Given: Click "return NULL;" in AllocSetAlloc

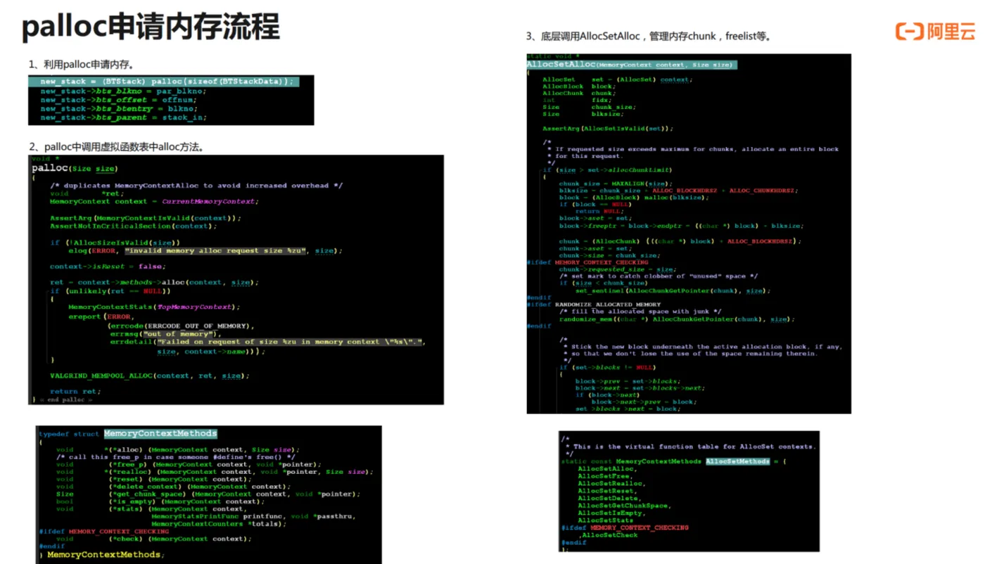Looking at the screenshot, I should tap(599, 211).
